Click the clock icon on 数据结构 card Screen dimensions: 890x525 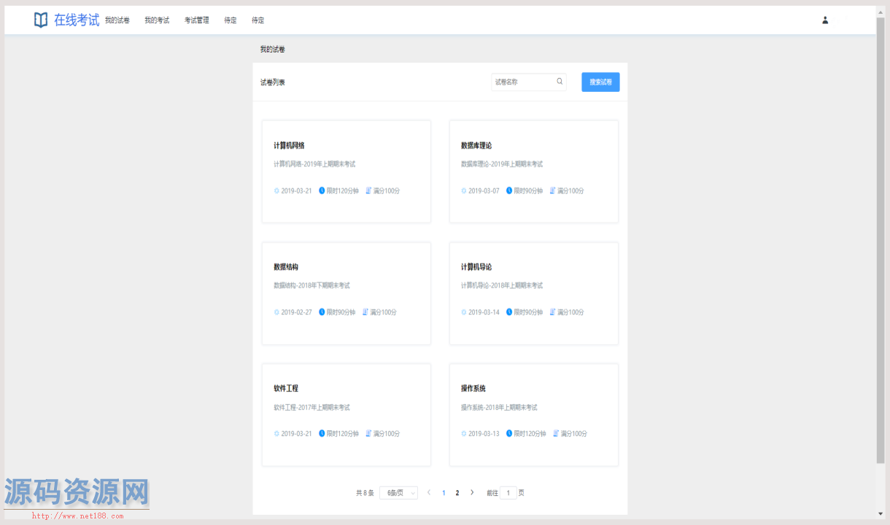[x=322, y=312]
